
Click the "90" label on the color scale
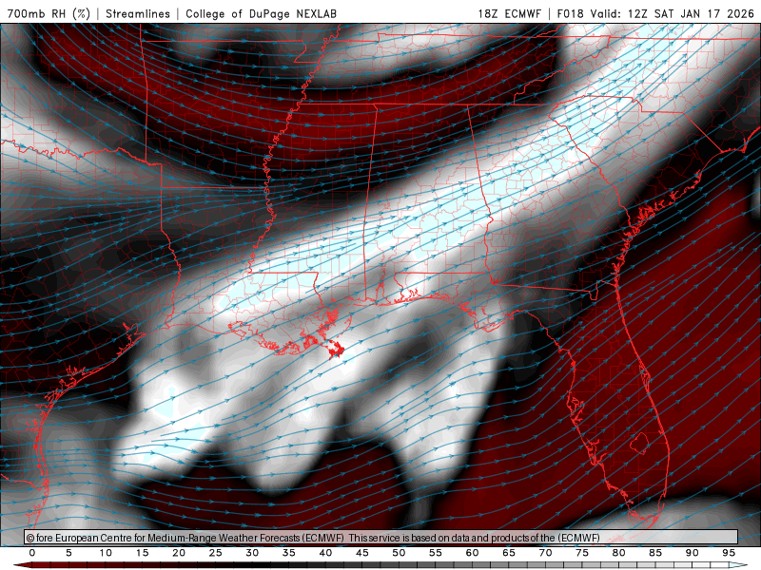[692, 553]
